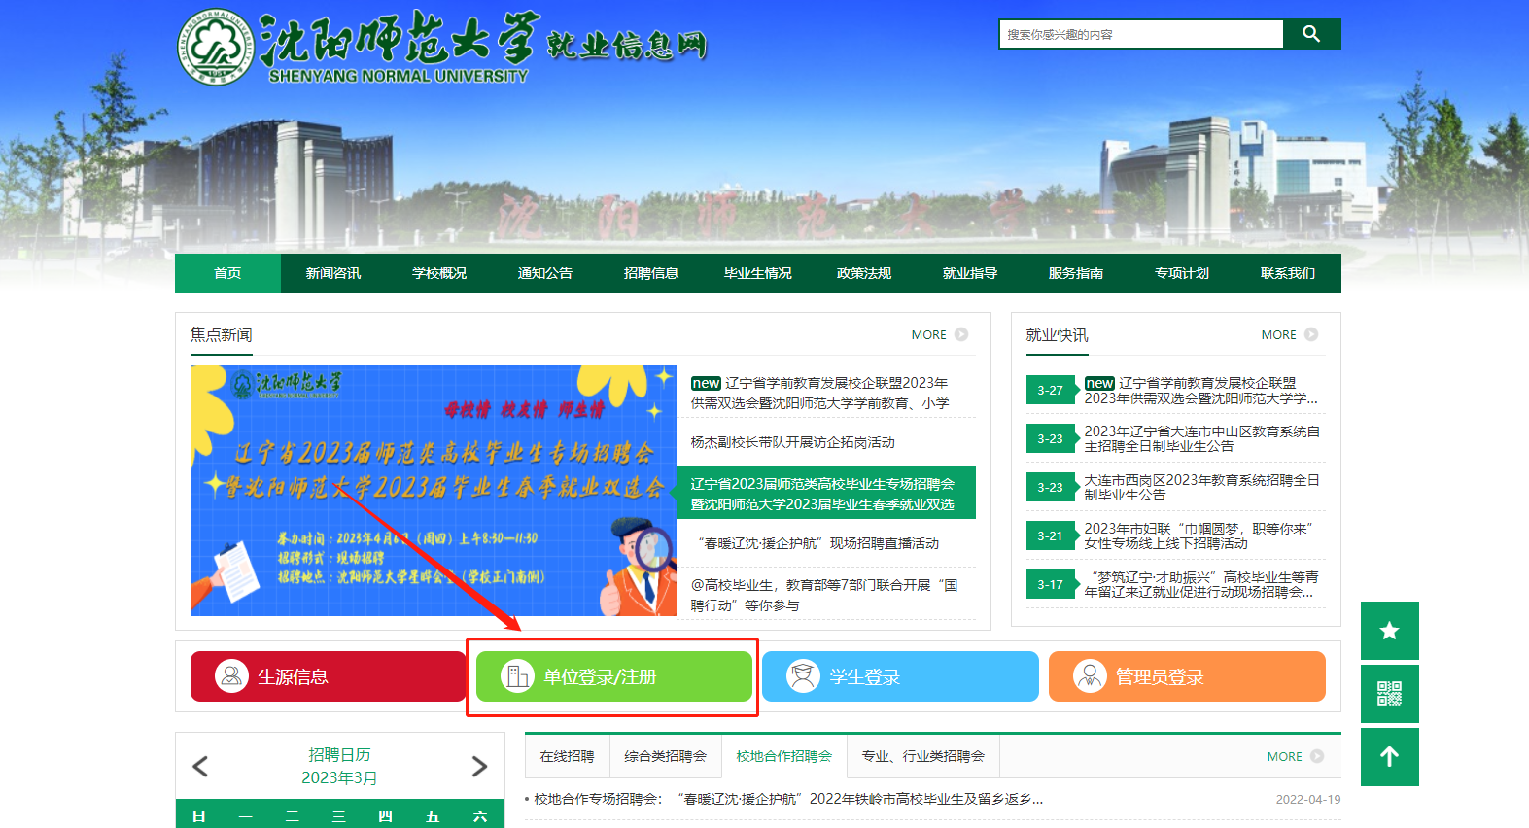Open 校地合作专场招聘会 2022年铁岭市 entry
The image size is (1529, 828).
(x=788, y=799)
